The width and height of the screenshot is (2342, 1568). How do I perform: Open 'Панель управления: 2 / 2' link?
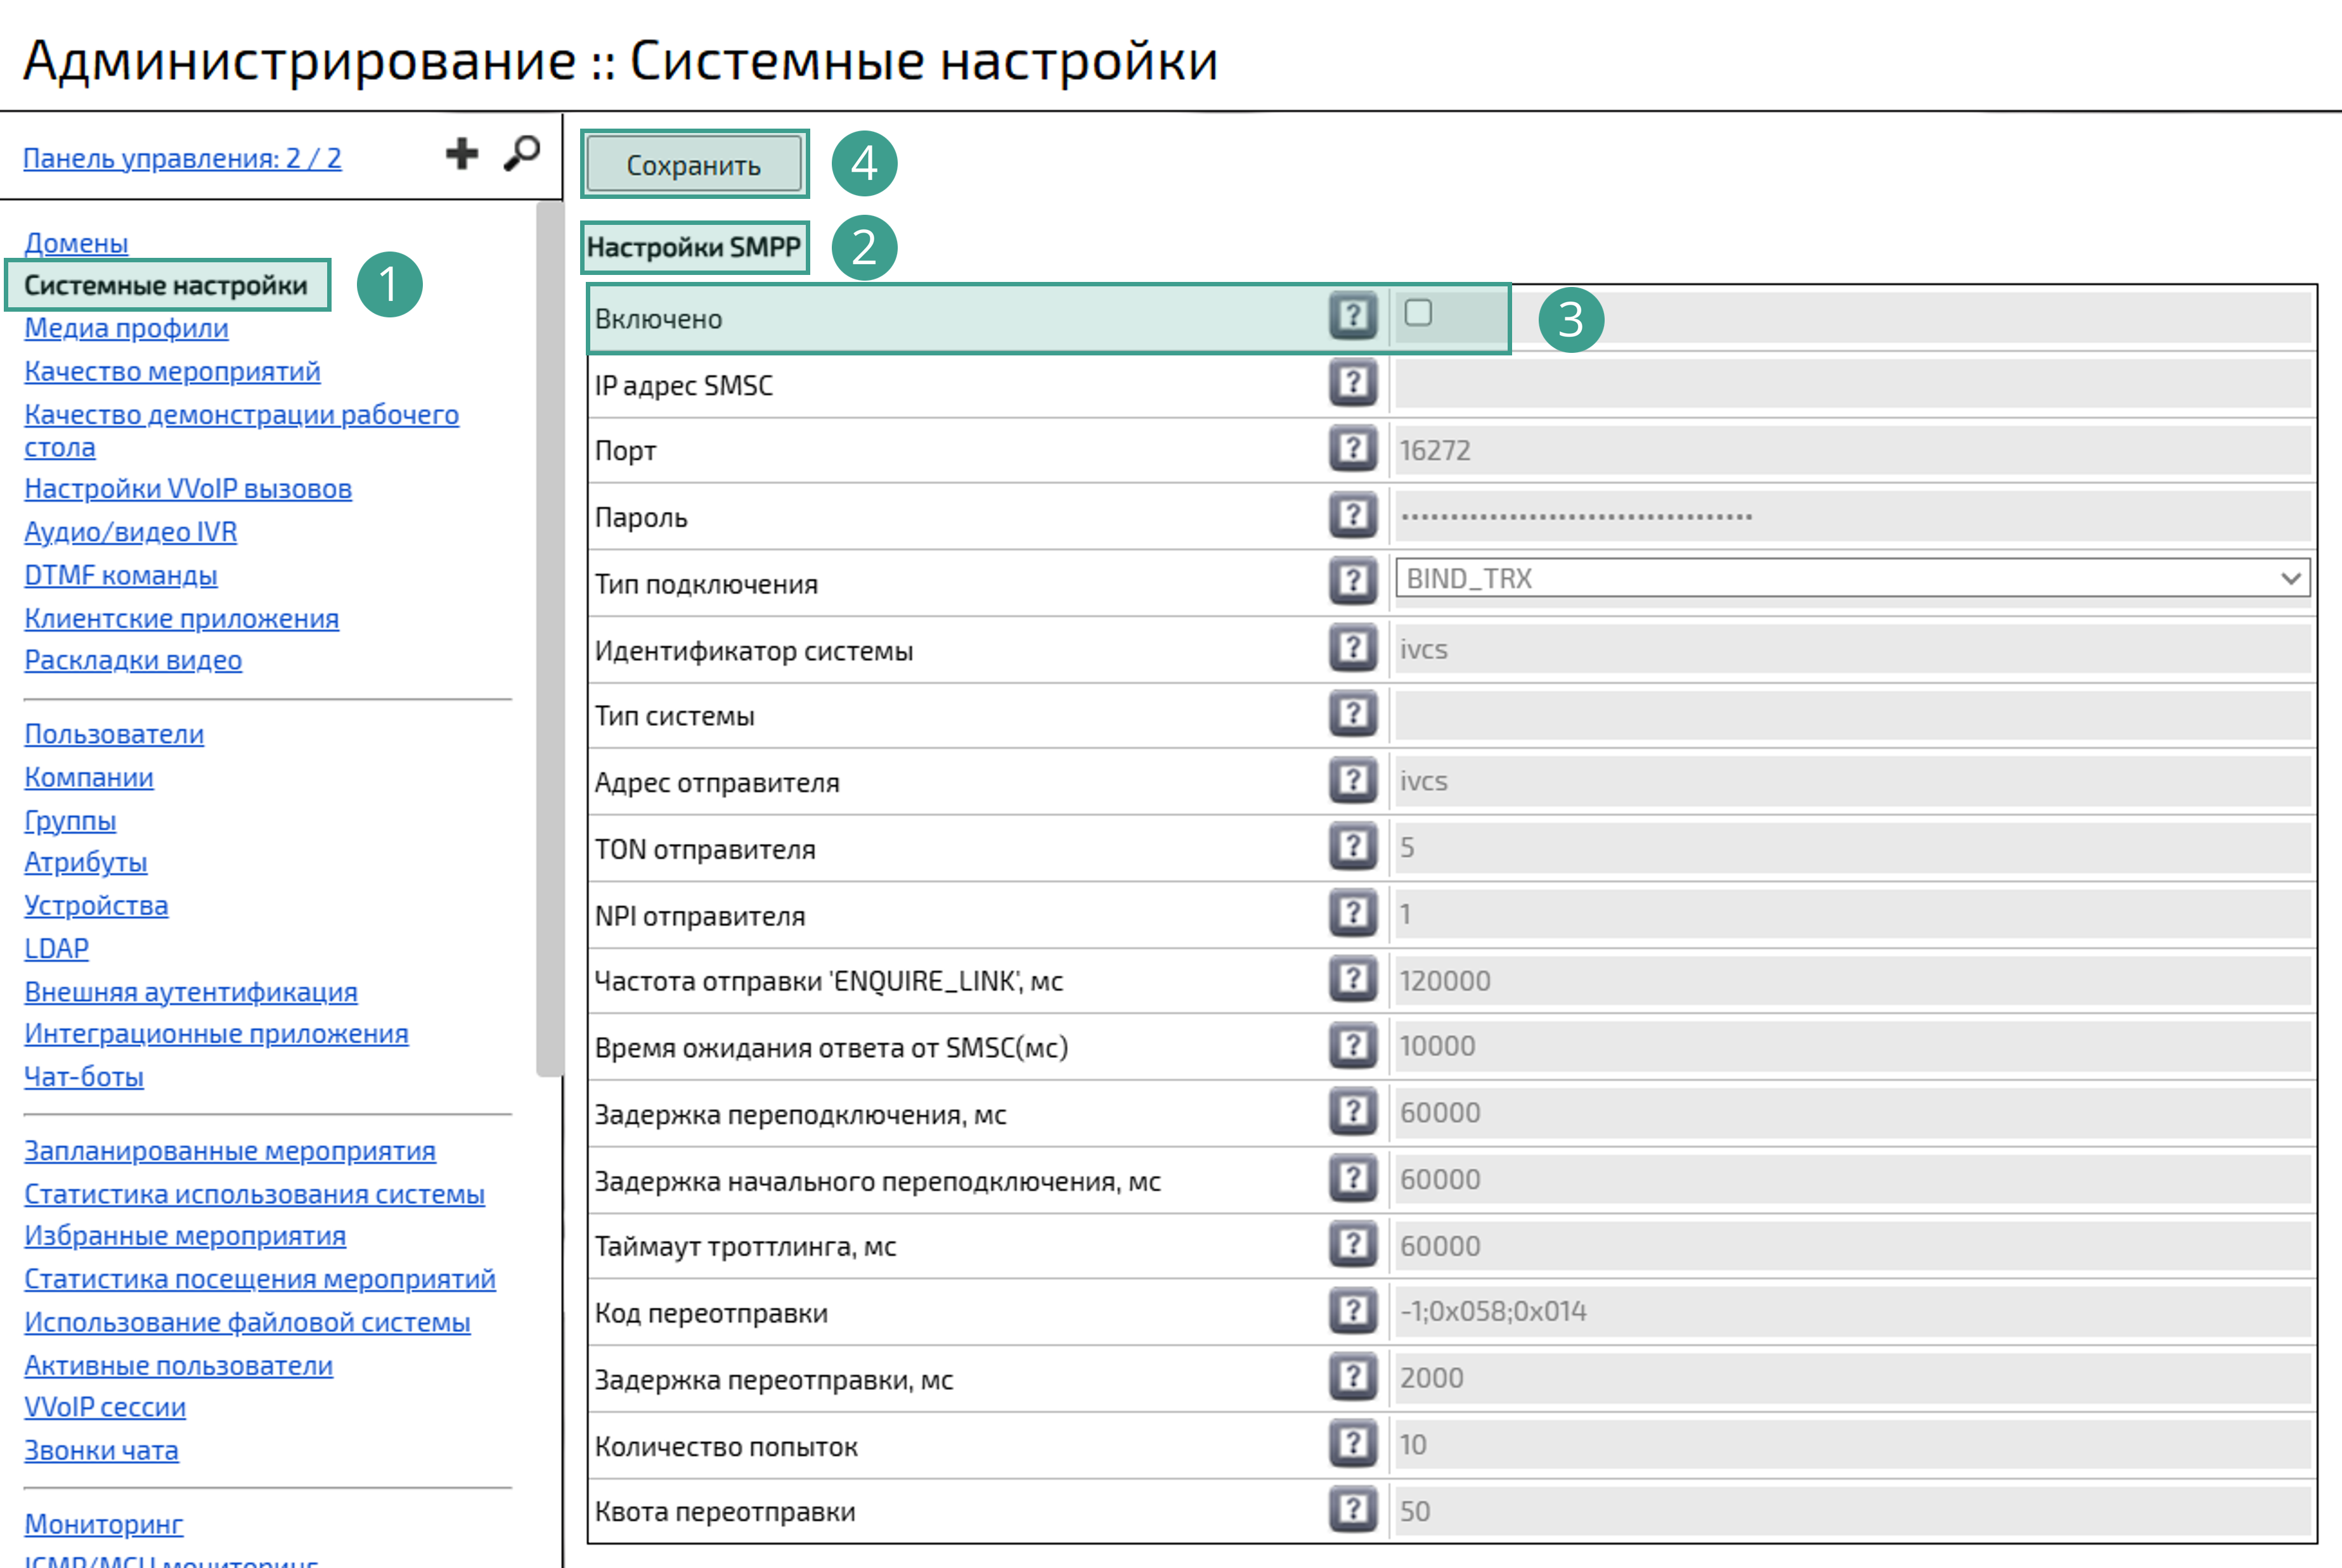pos(182,158)
